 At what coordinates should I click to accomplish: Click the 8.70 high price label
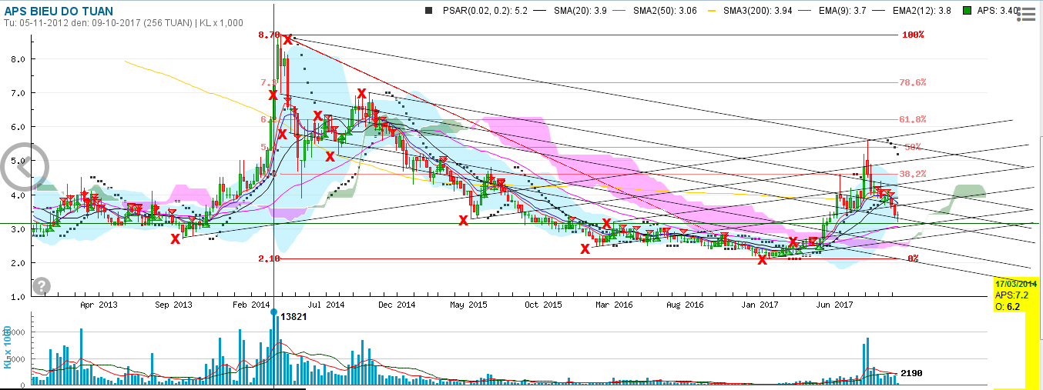269,35
